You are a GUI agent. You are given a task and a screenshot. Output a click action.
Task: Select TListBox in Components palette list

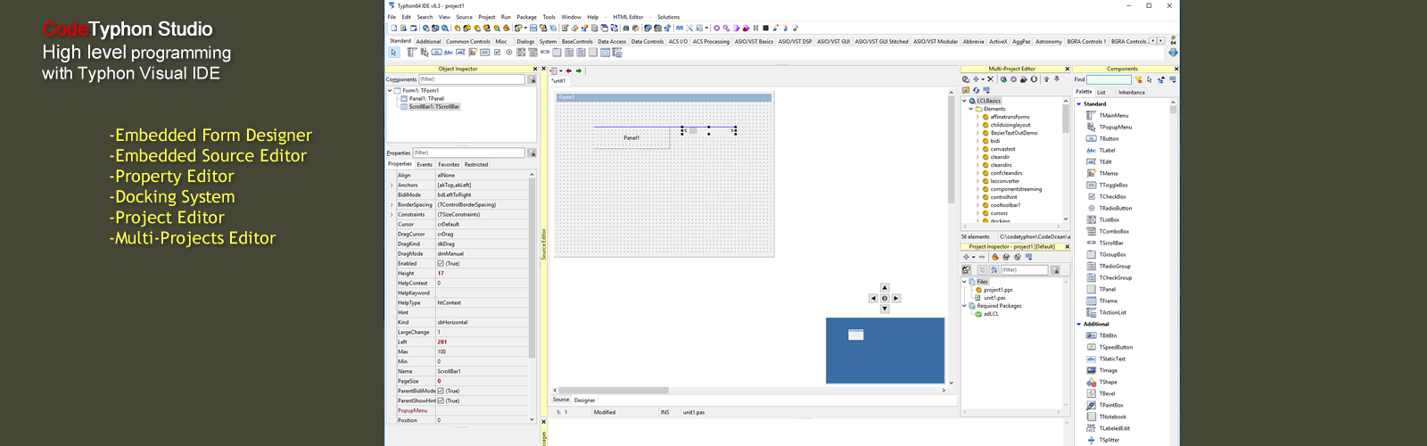pyautogui.click(x=1109, y=220)
